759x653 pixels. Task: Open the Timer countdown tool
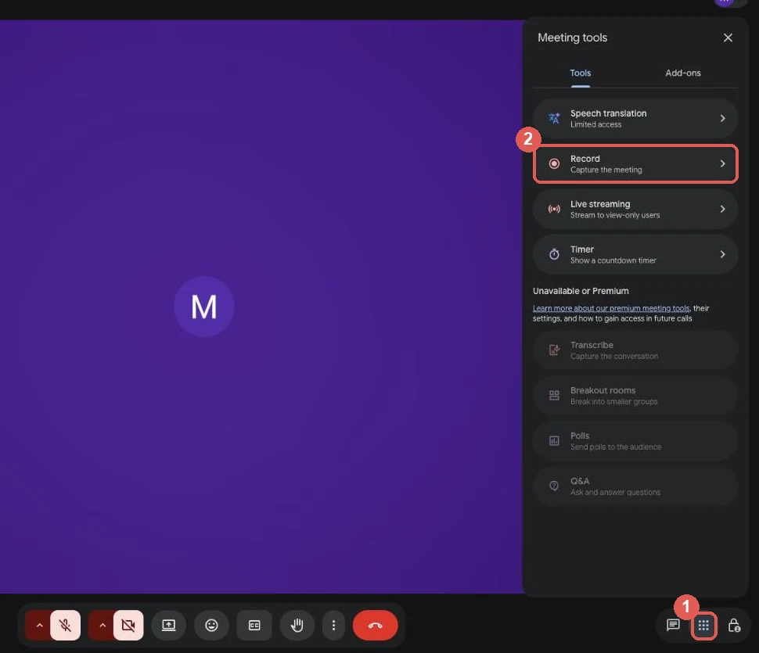point(635,254)
